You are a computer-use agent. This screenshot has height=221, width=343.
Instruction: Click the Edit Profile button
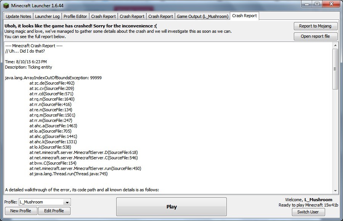pos(54,211)
